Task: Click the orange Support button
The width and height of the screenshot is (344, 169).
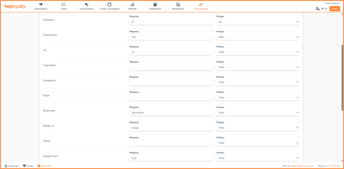Action: pyautogui.click(x=335, y=9)
